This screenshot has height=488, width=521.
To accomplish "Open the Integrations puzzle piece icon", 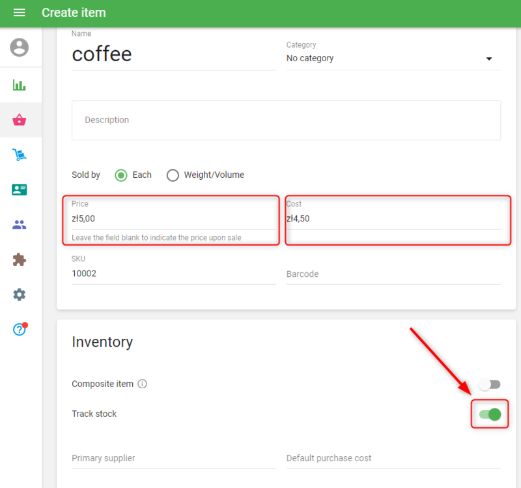I will tap(20, 259).
